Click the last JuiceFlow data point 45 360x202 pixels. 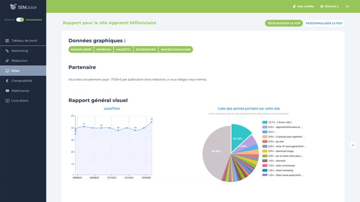click(151, 122)
